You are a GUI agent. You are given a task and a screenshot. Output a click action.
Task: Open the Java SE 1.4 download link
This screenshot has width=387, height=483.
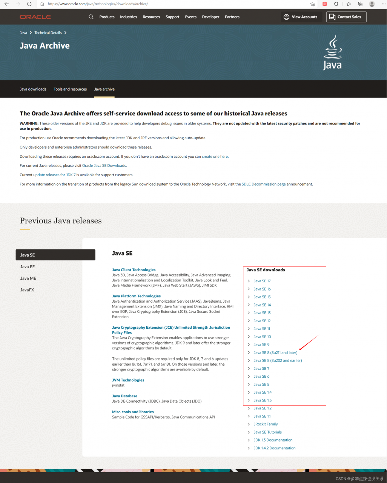(x=263, y=392)
